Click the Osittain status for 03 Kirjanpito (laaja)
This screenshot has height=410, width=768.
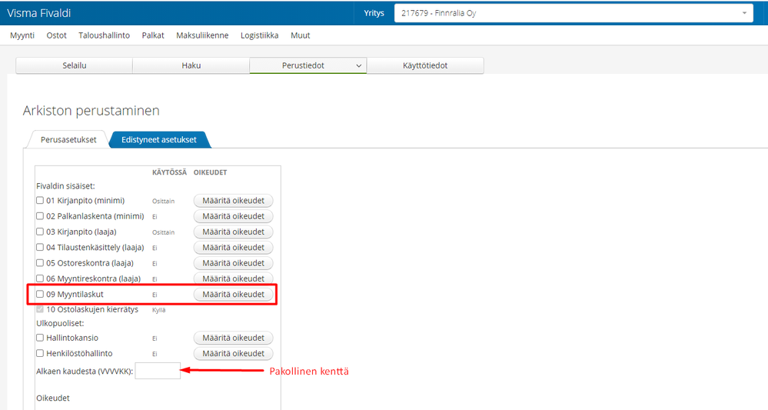(x=163, y=232)
